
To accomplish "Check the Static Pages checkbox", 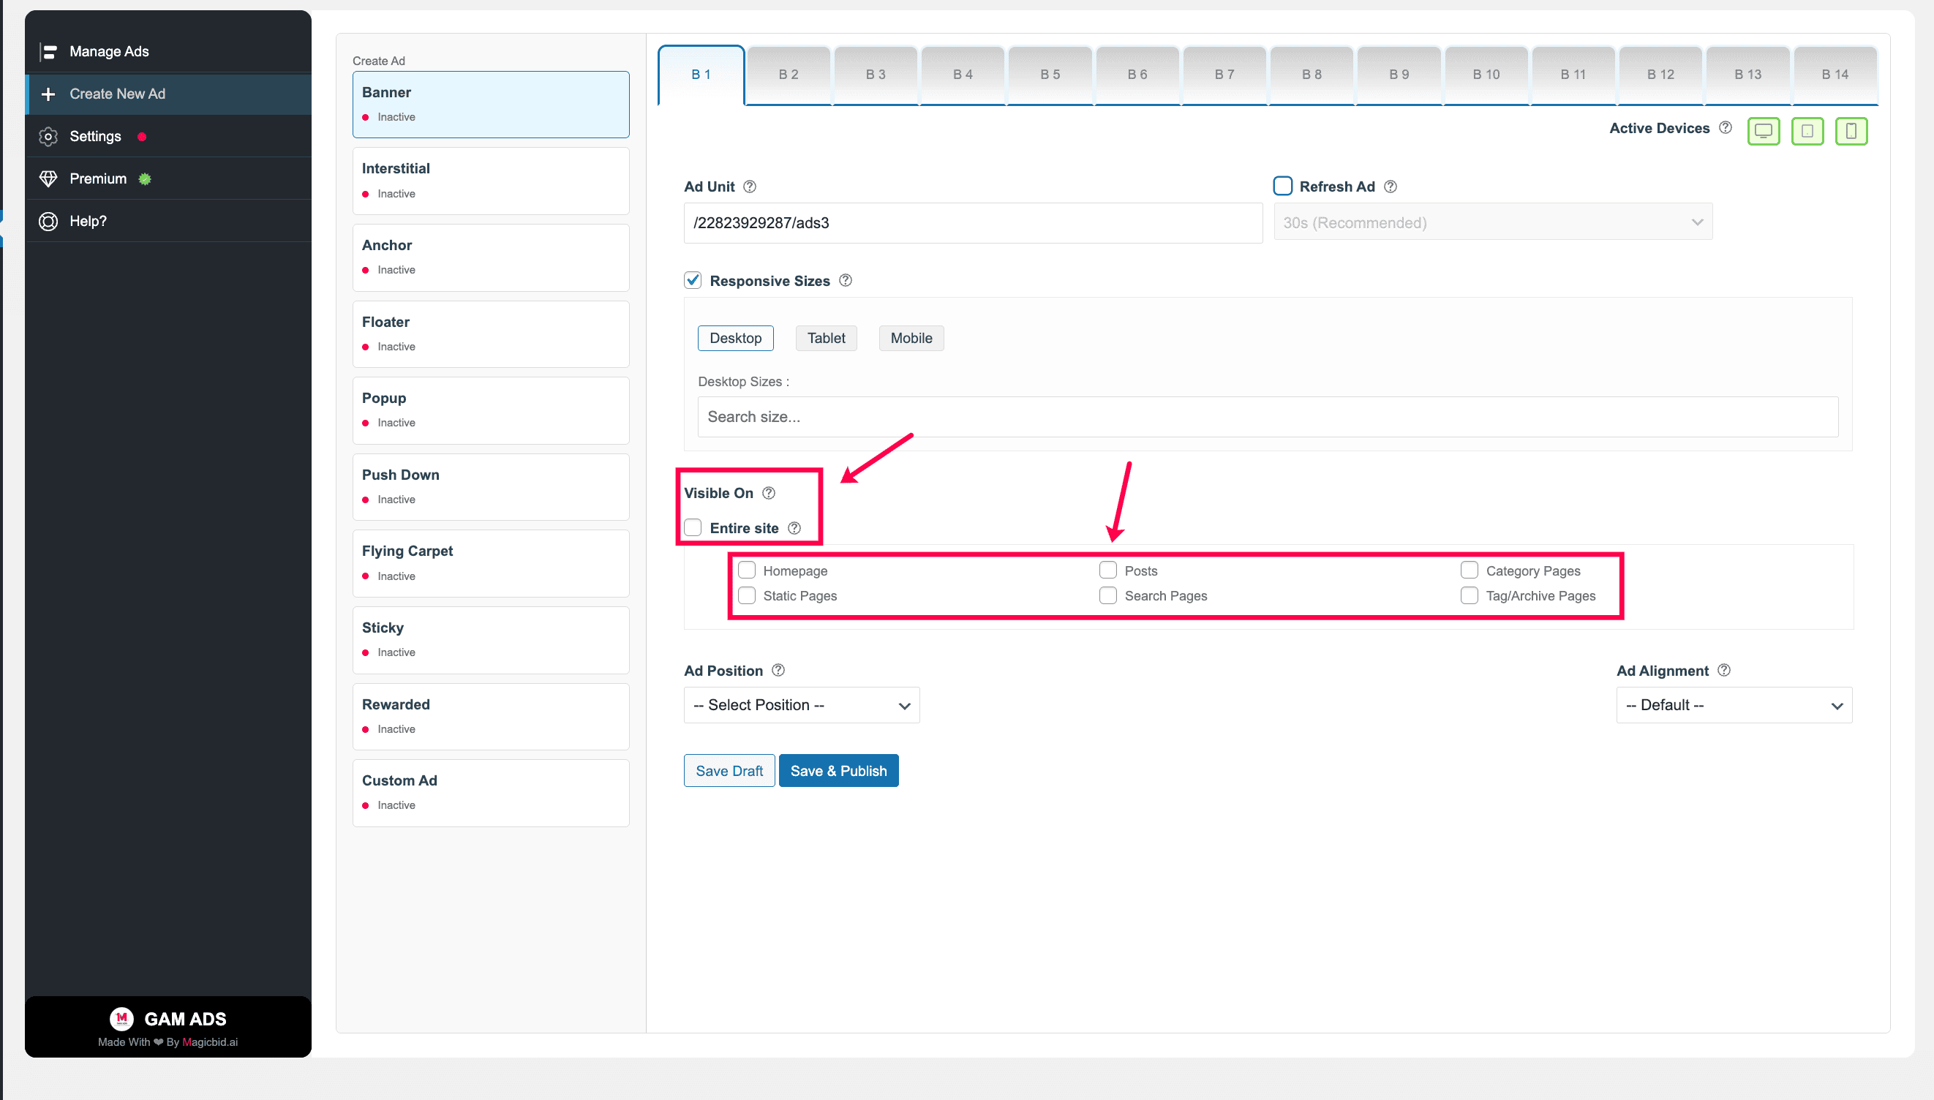I will coord(746,595).
